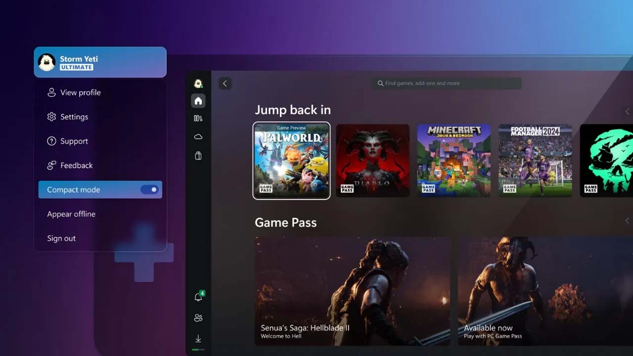The height and width of the screenshot is (356, 633).
Task: Open the Minecraft Java & Bedrock tile
Action: [x=454, y=161]
